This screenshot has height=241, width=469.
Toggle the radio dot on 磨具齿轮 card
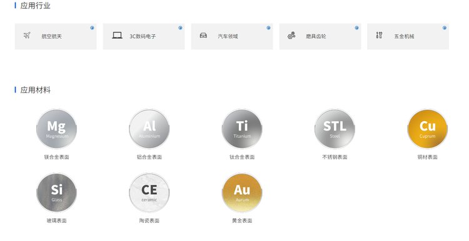(x=357, y=27)
